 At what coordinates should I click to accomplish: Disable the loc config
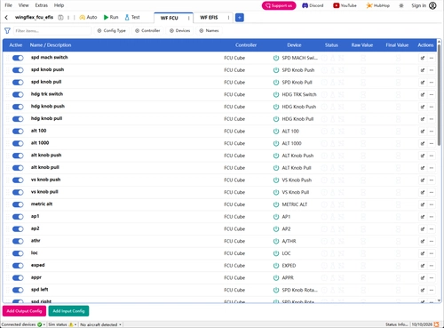pos(18,253)
